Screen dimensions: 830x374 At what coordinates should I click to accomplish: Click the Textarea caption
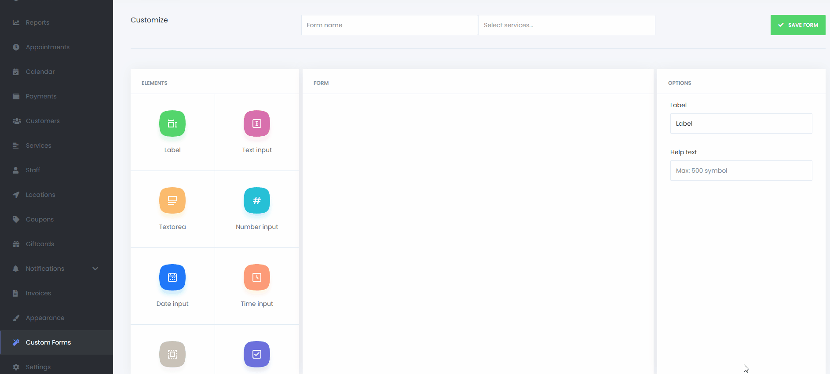172,227
